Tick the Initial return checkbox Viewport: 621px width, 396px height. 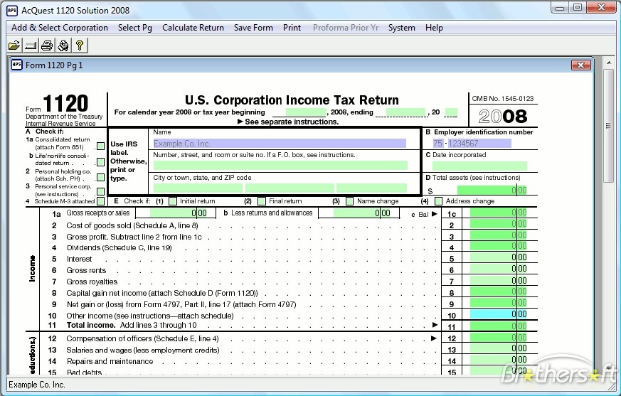[173, 201]
